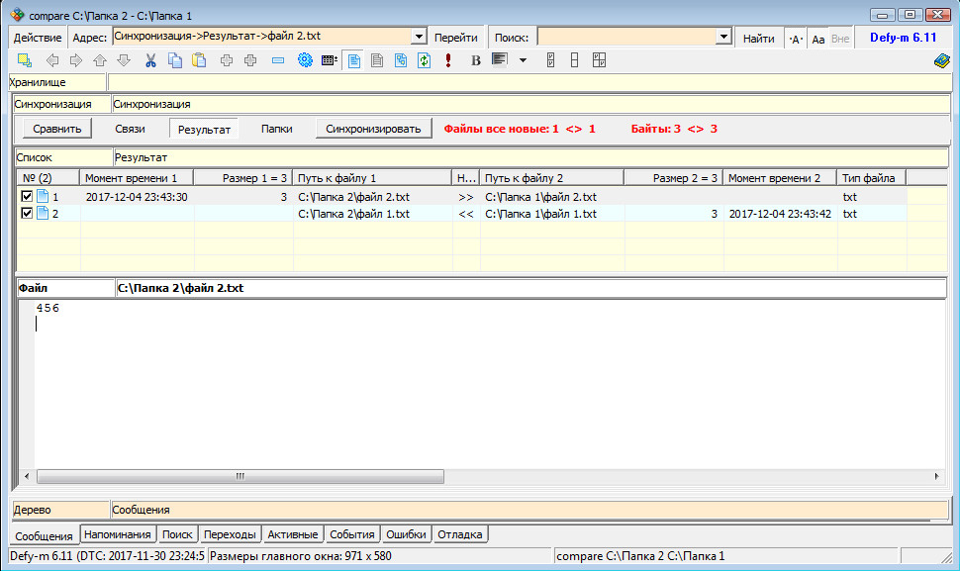Click the keyboard-grid toolbar icon

pos(330,60)
